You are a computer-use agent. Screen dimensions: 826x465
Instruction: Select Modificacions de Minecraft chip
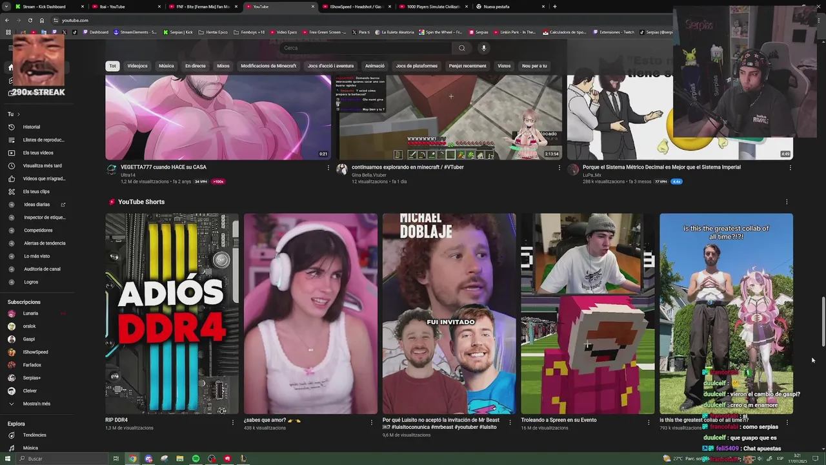[268, 66]
